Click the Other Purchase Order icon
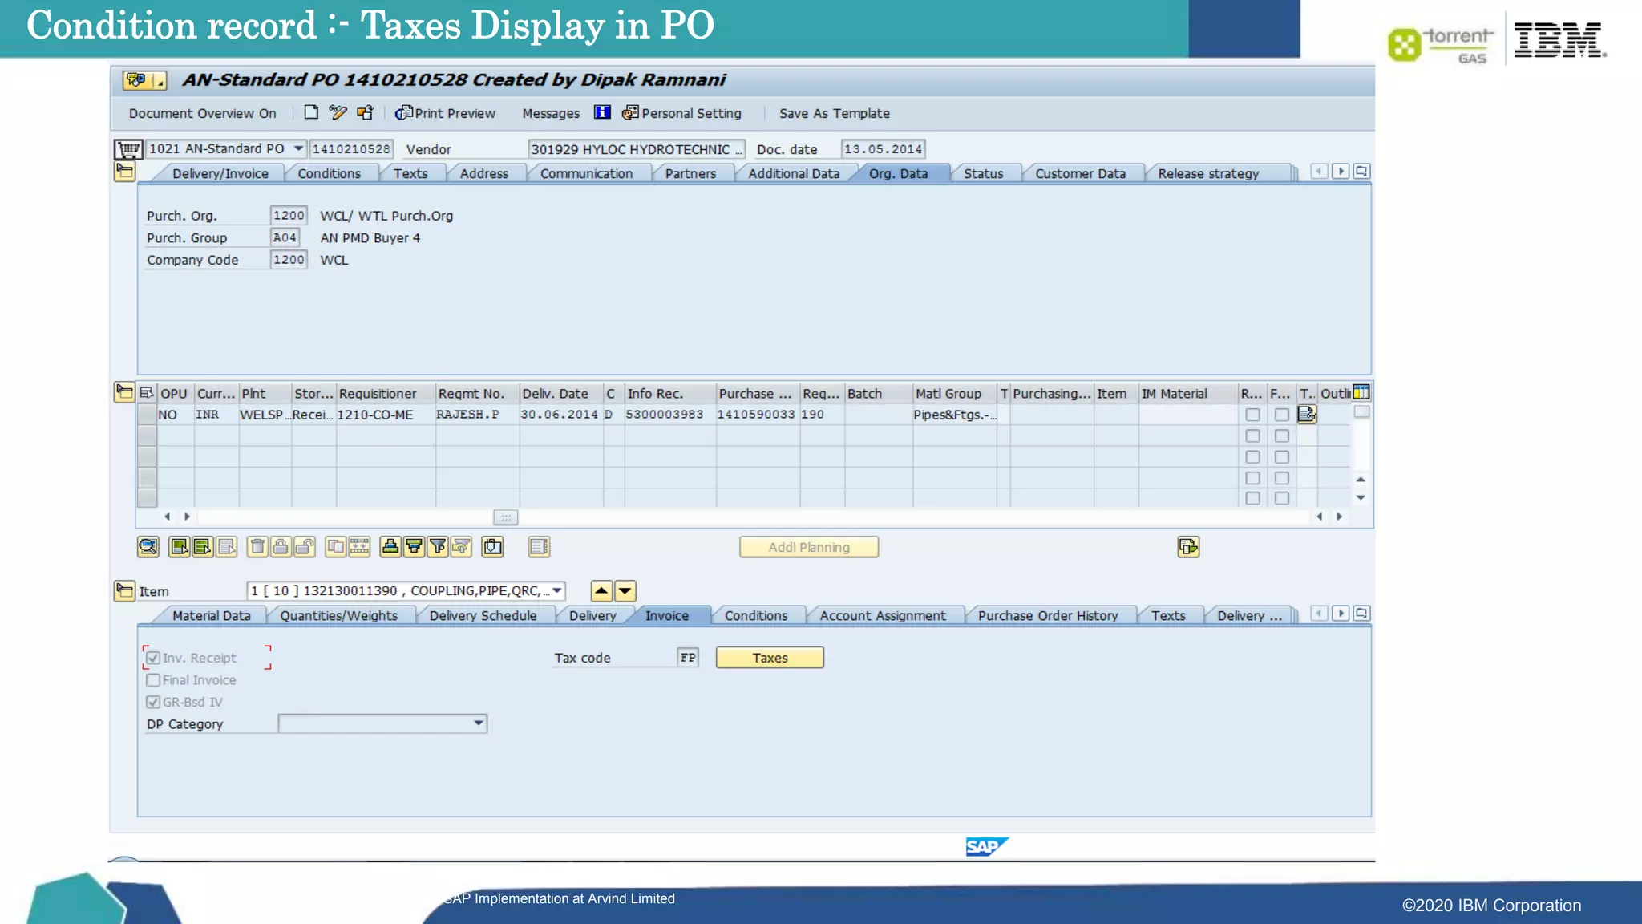The image size is (1642, 924). coord(365,113)
